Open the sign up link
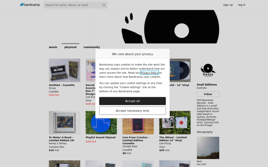The height and width of the screenshot is (167, 268). point(228,5)
